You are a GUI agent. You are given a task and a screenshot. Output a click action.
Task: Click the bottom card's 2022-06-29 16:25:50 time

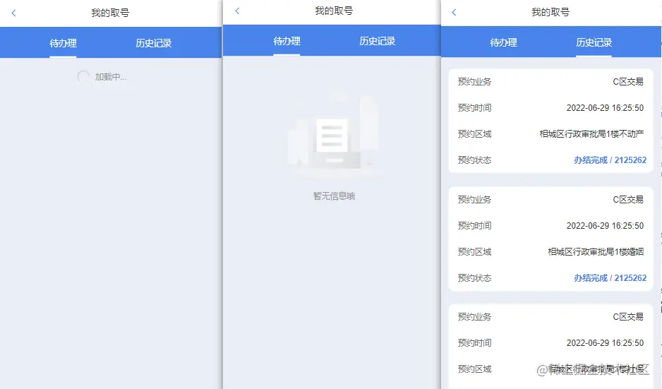pos(605,343)
